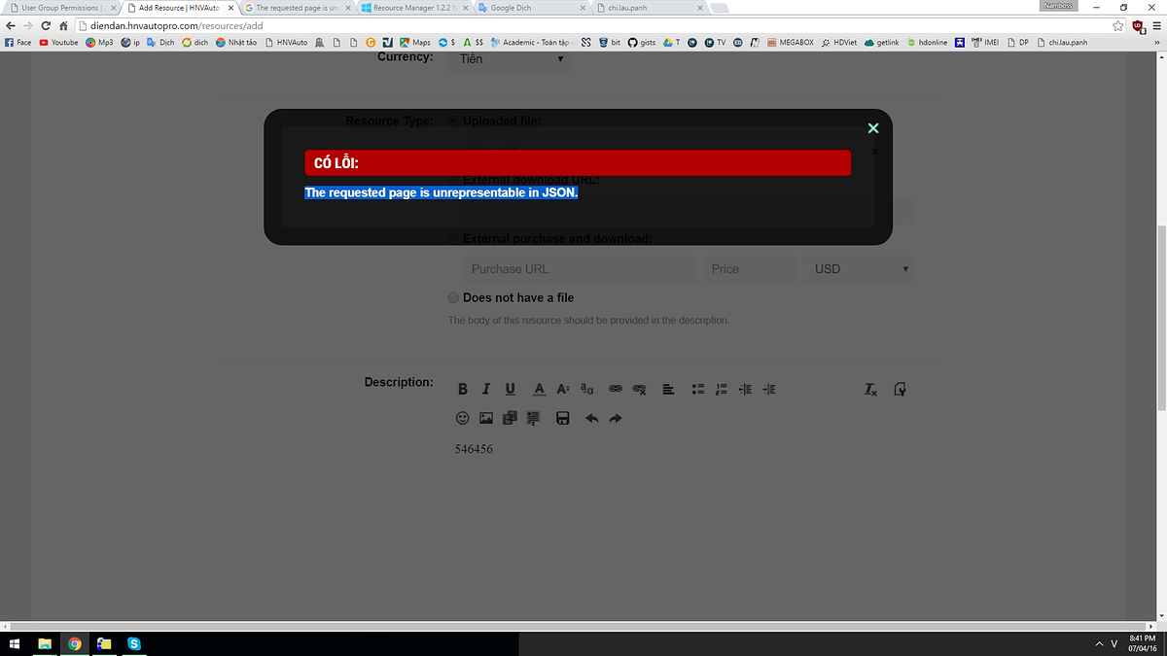
Task: Open the smilies picker in editor
Action: coord(463,419)
